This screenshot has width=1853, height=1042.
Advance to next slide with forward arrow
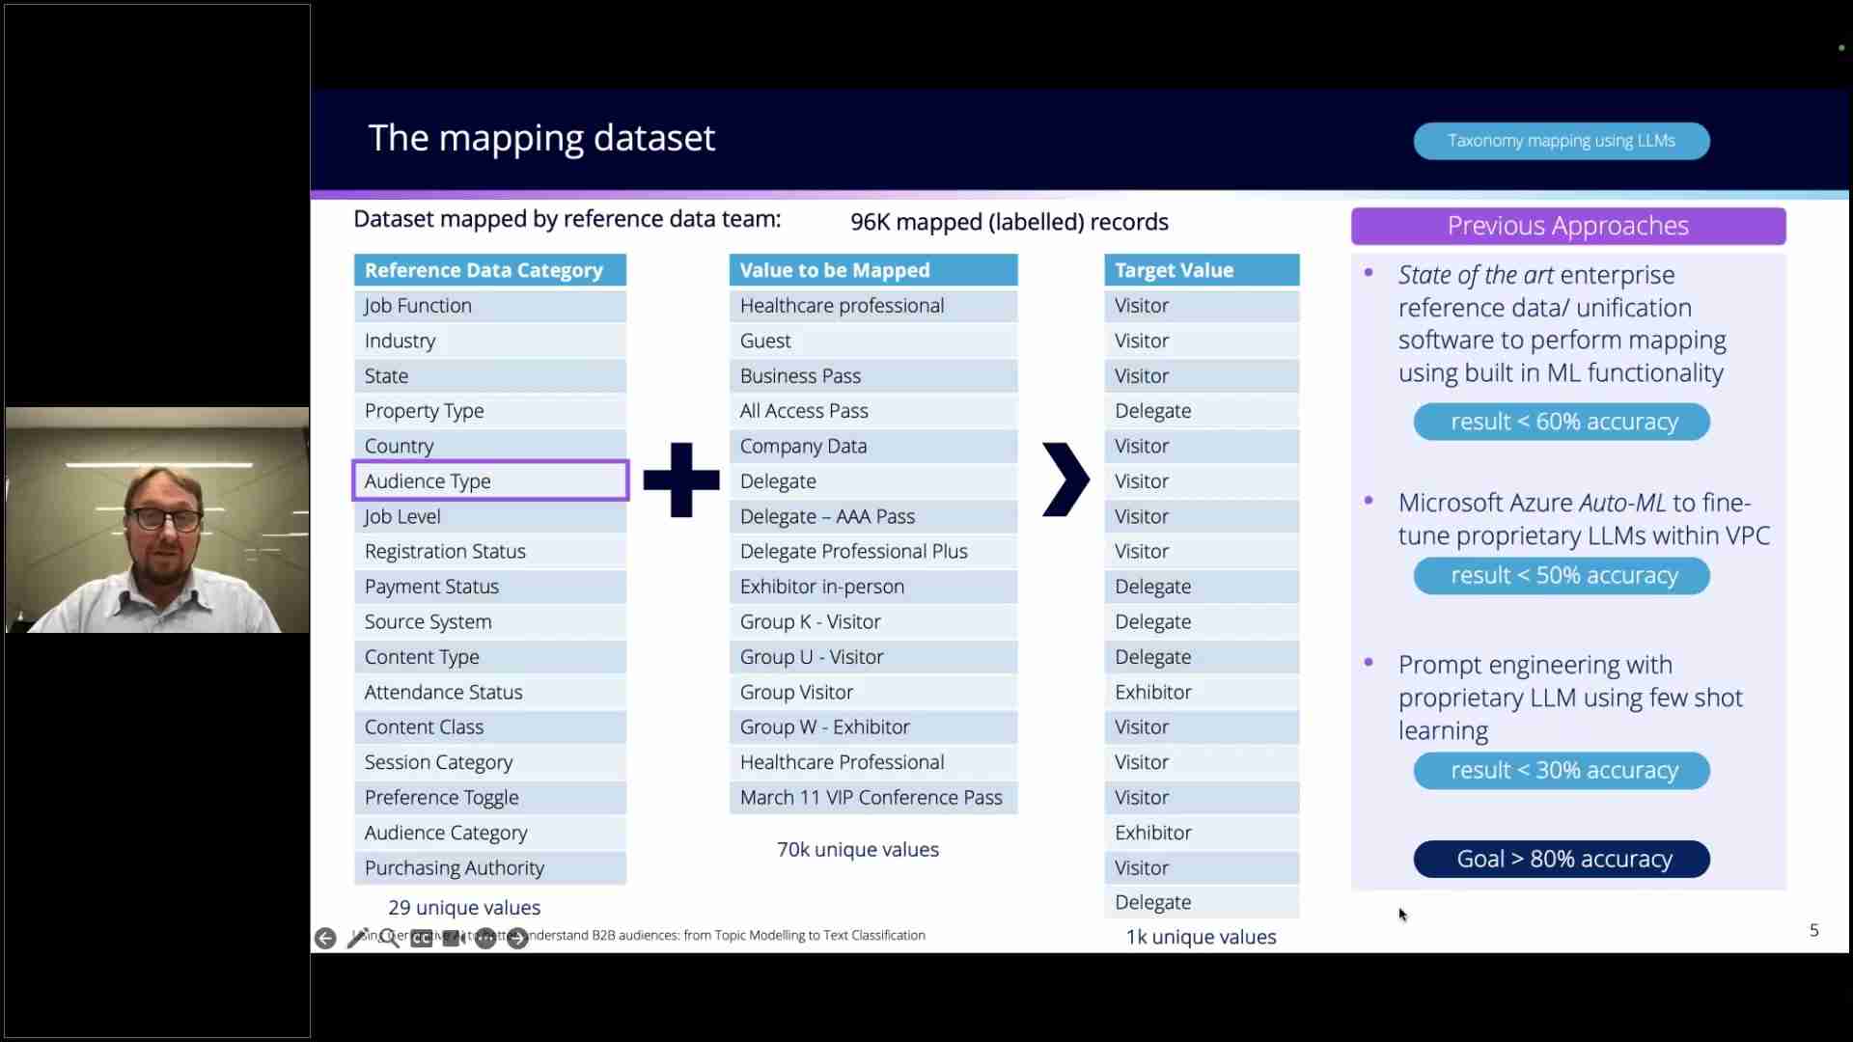518,938
